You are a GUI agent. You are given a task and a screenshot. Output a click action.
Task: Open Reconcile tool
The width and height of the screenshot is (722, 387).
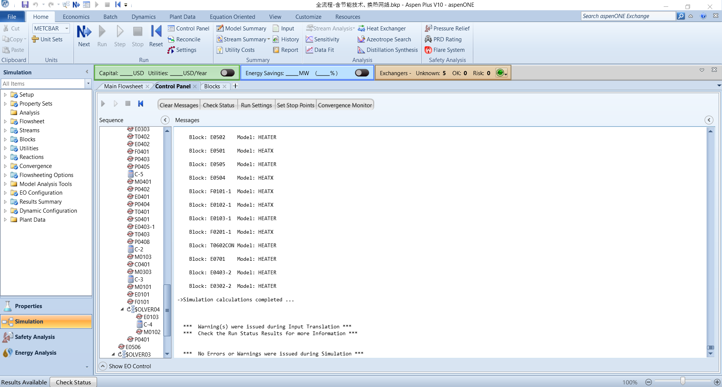pyautogui.click(x=184, y=39)
